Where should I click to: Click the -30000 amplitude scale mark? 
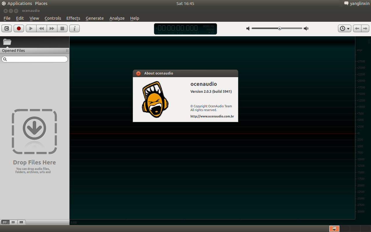pos(361,212)
